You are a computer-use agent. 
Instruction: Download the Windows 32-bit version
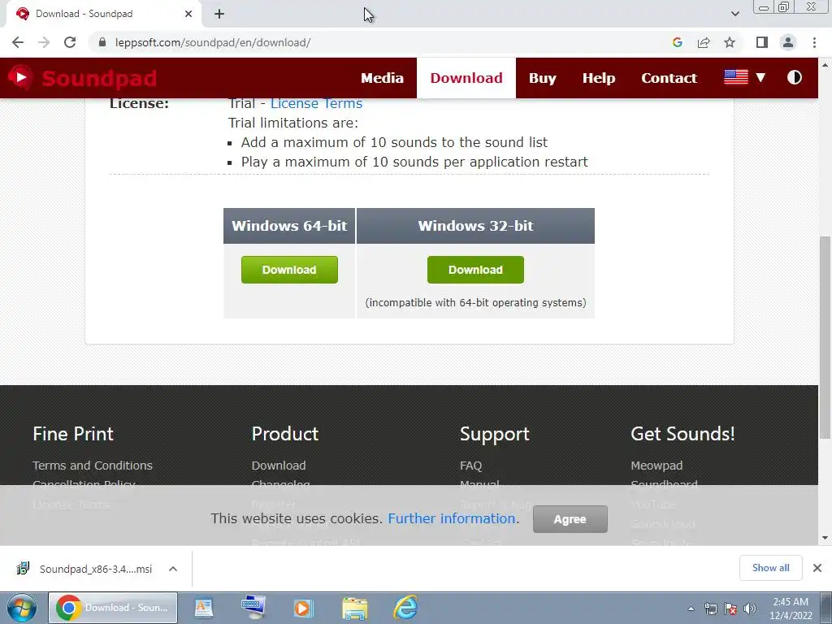point(475,270)
